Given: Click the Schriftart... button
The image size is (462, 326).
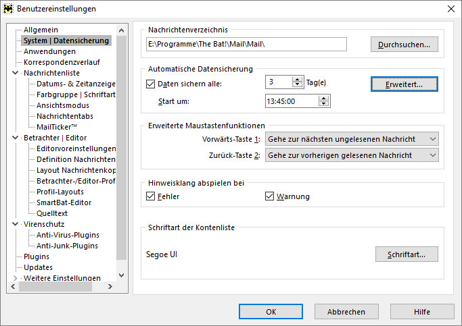Looking at the screenshot, I should tap(406, 254).
